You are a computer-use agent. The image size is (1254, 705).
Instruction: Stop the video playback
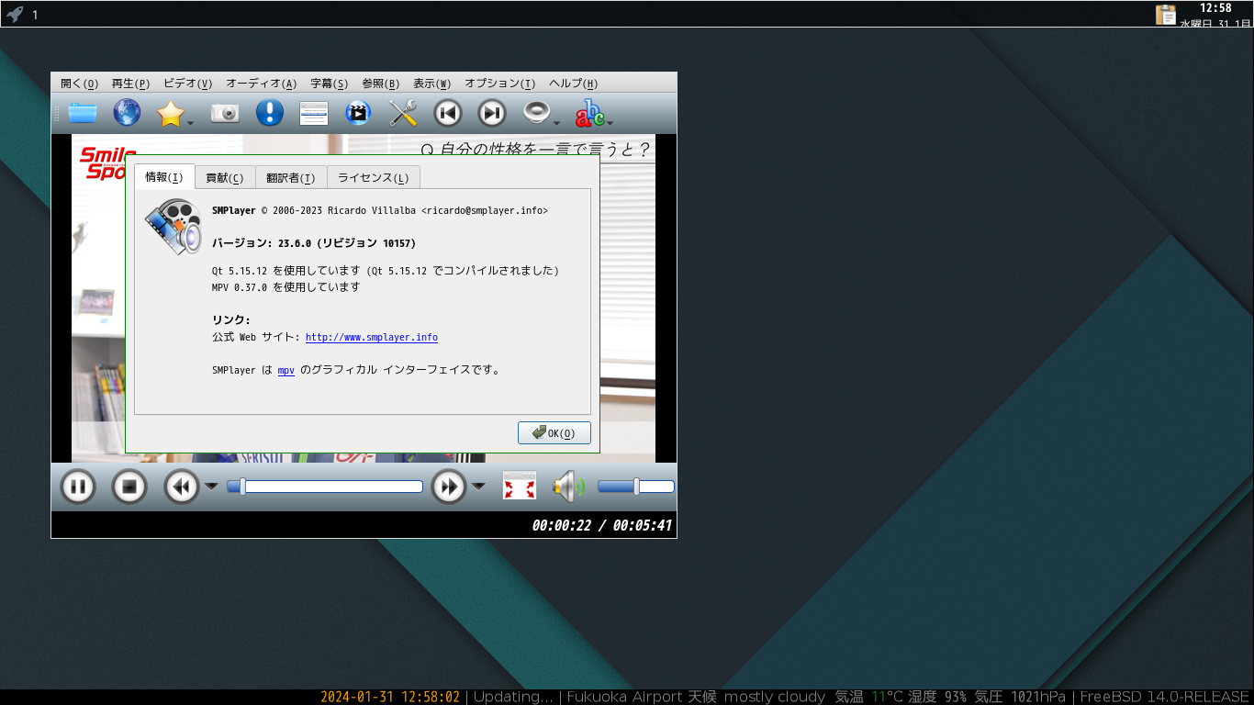(129, 487)
